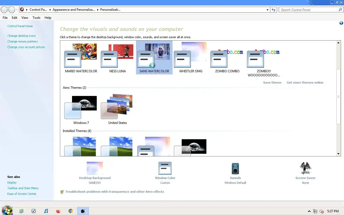Open Window Color settings icon

[165, 168]
